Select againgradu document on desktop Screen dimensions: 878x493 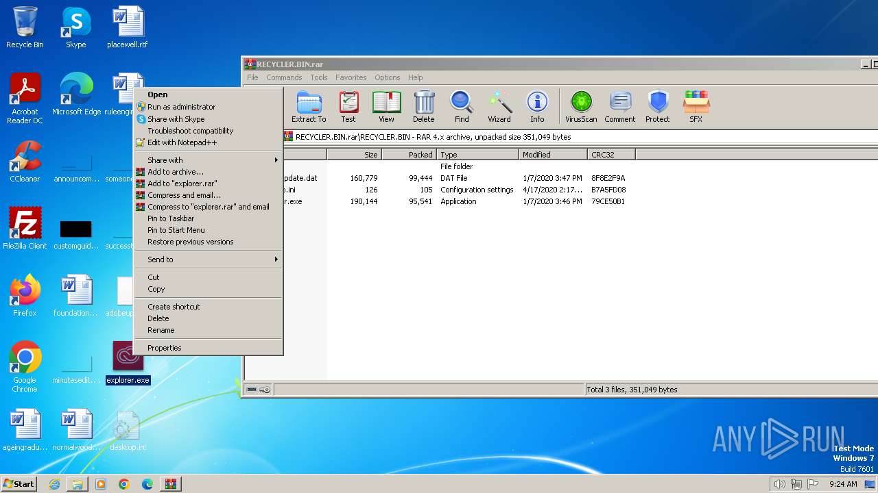(x=25, y=430)
